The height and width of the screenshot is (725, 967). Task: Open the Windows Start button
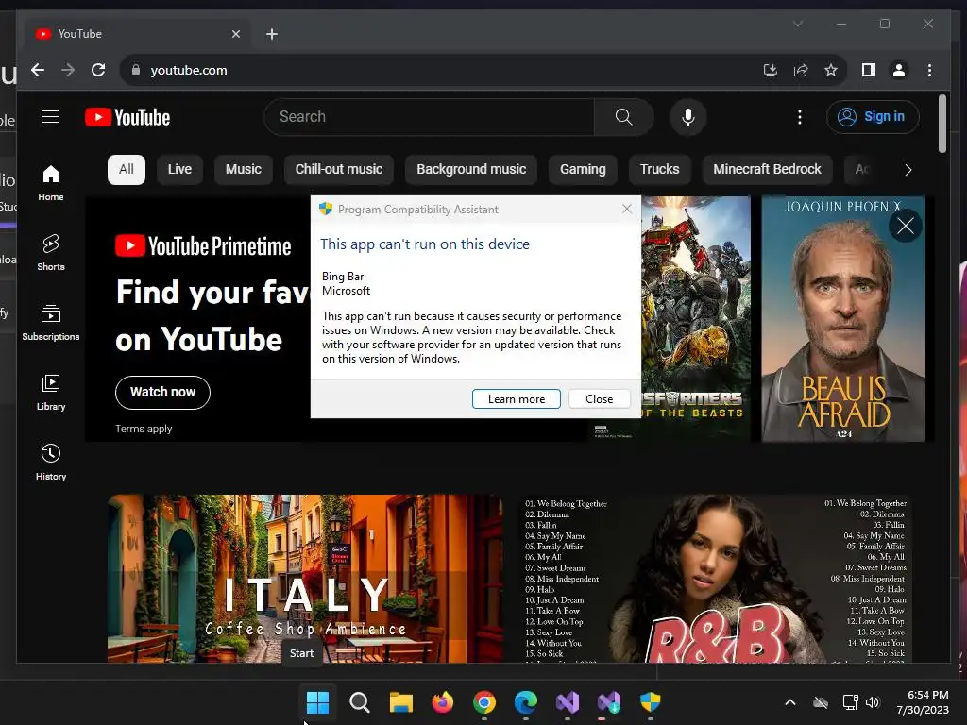pyautogui.click(x=317, y=701)
